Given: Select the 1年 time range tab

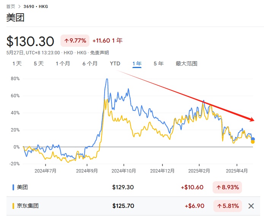Looking at the screenshot, I should point(137,63).
